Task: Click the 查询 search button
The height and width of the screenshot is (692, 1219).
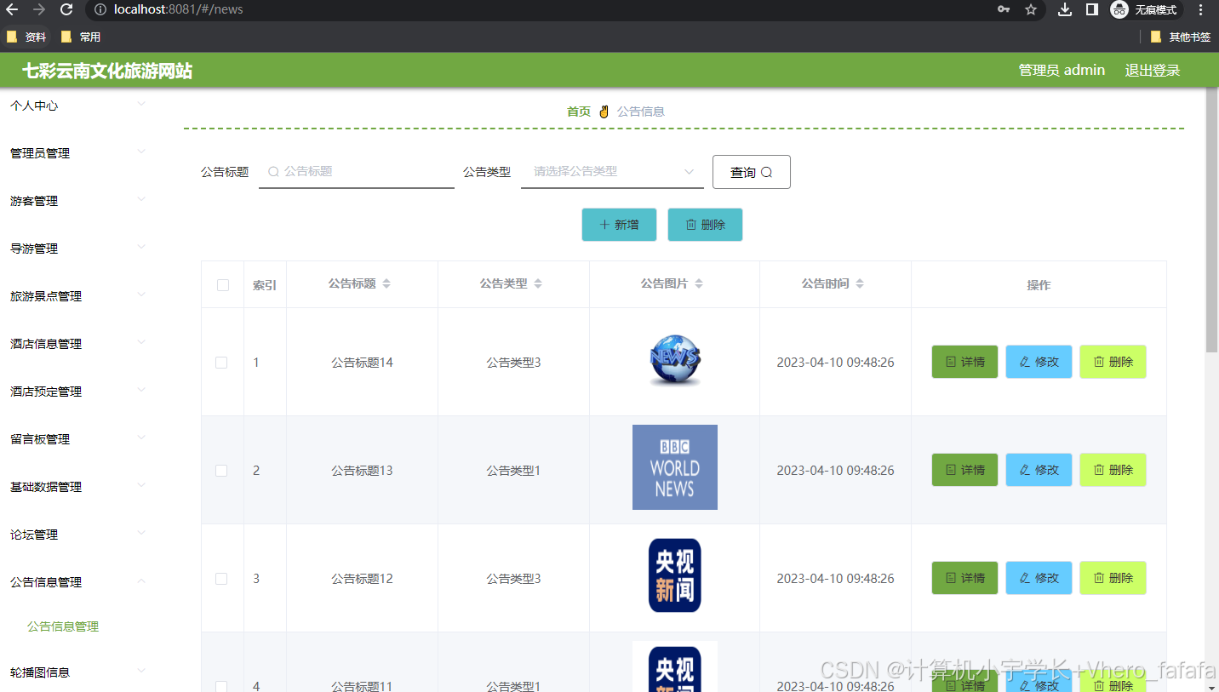Action: tap(751, 171)
